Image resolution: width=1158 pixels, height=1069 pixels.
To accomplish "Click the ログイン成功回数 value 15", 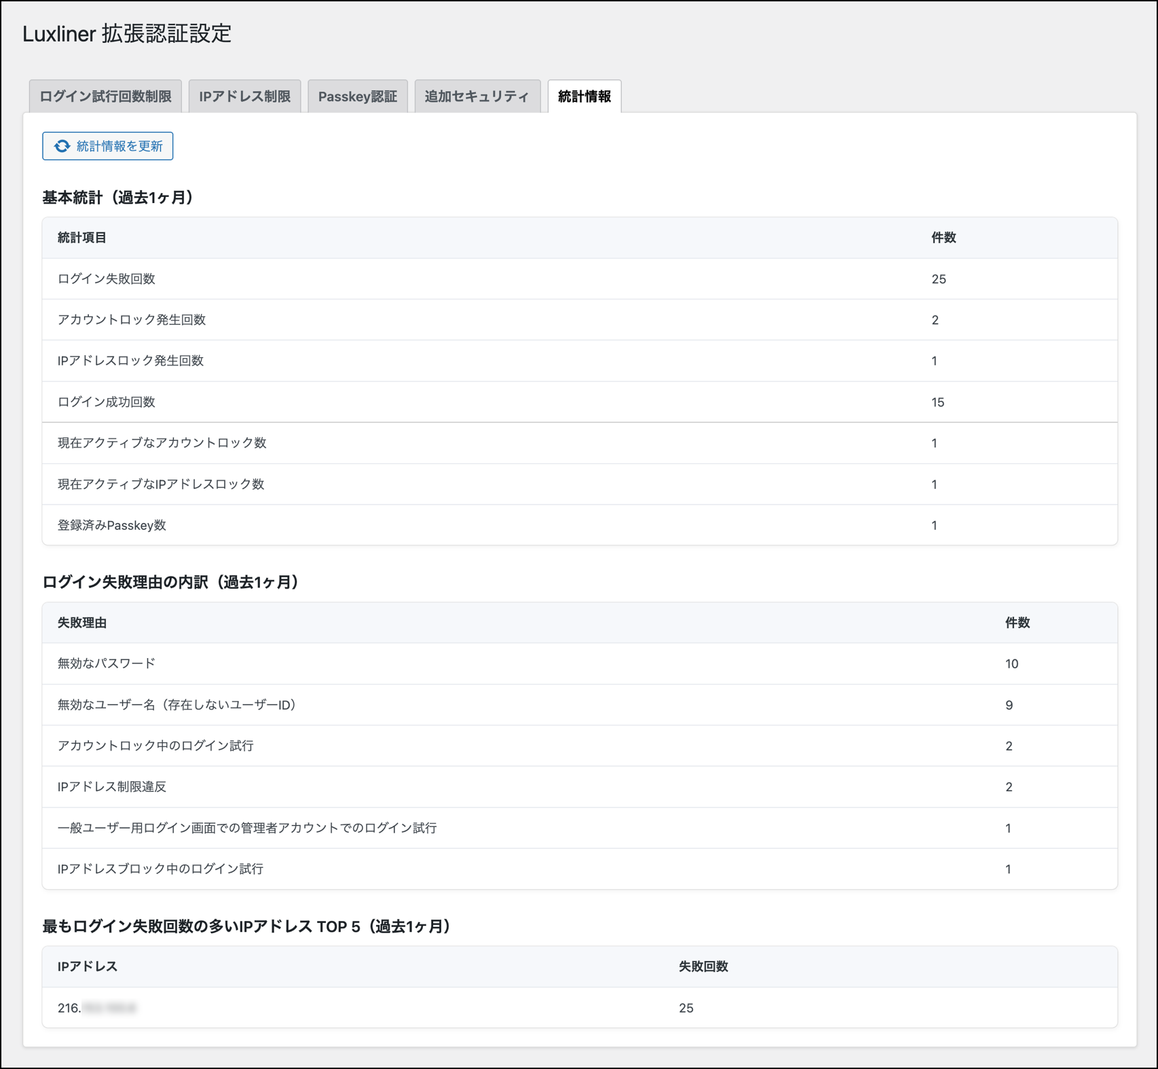I will (937, 402).
